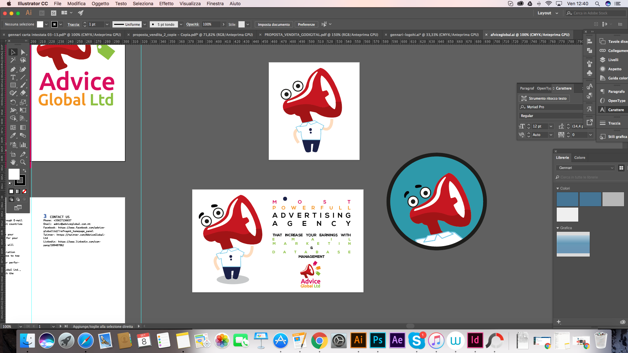Click the Imposta documento button
This screenshot has height=353, width=628.
tap(274, 25)
